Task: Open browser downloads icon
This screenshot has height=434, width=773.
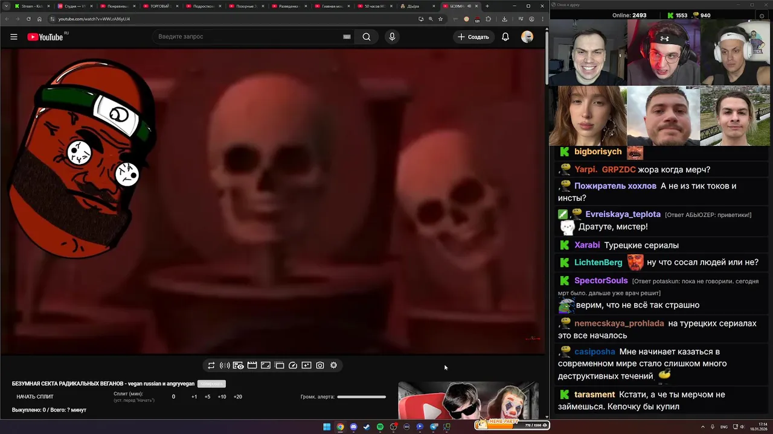Action: pos(504,19)
